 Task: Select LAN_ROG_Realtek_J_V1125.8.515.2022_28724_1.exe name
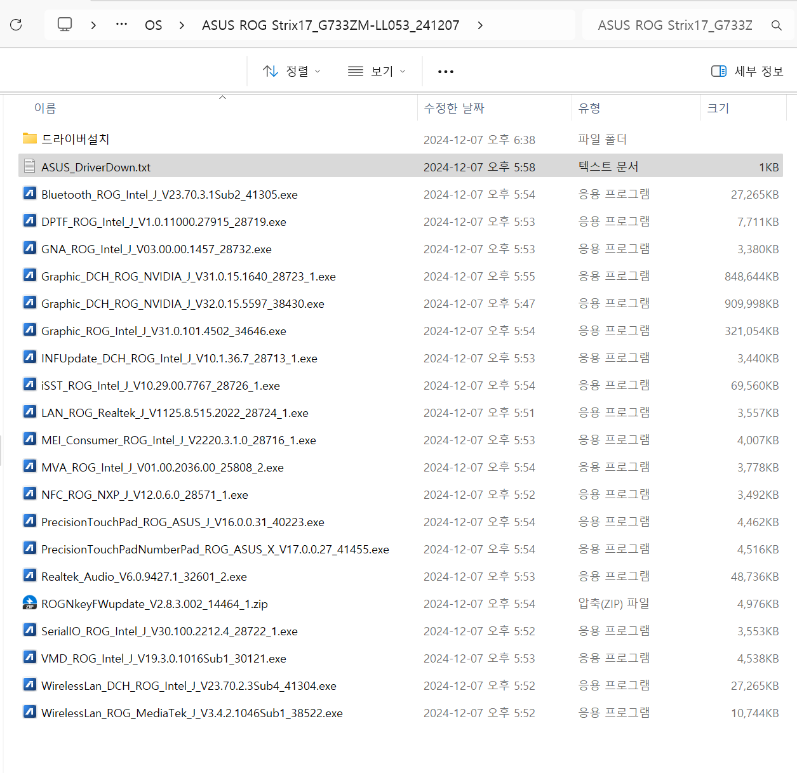click(x=175, y=413)
